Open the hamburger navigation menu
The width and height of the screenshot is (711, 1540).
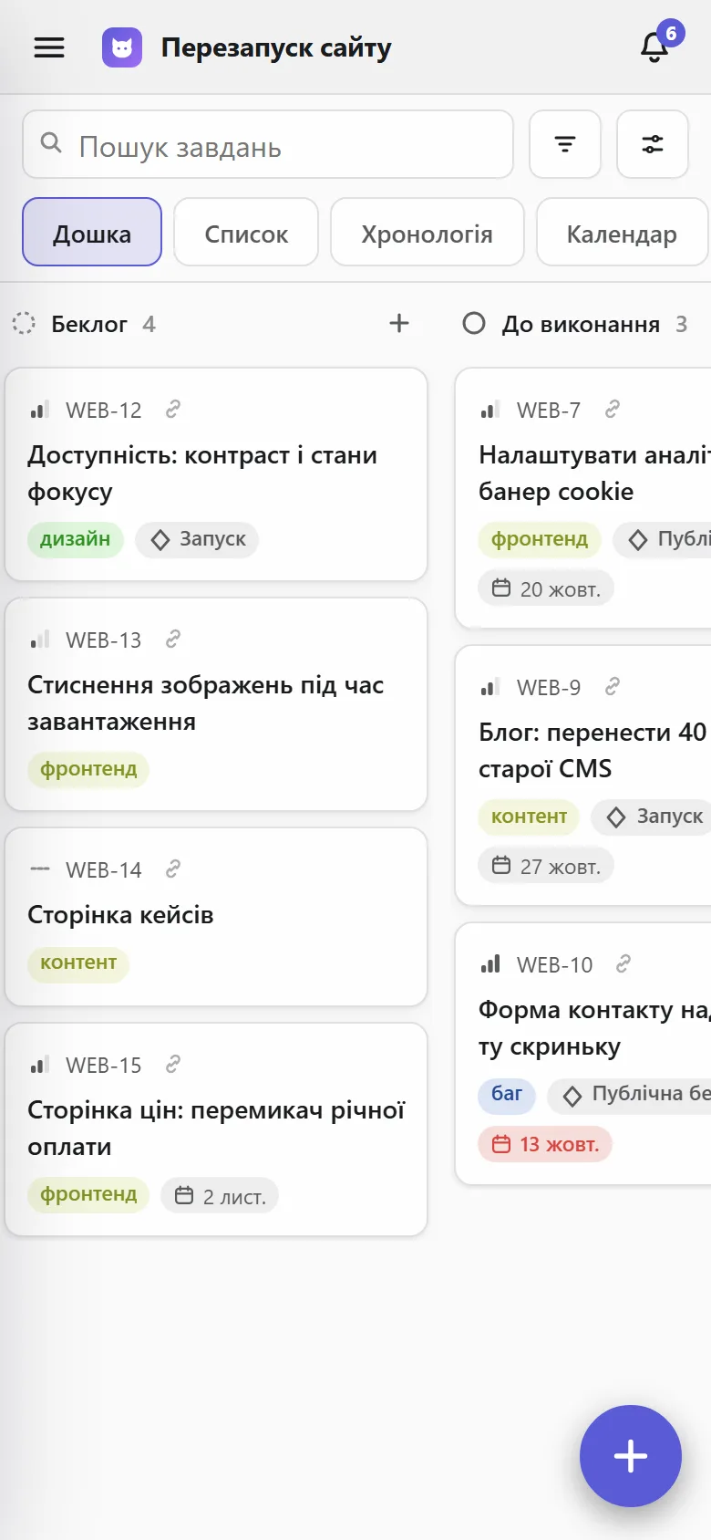[49, 47]
